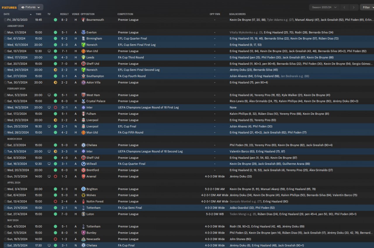374x248 pixels.
Task: Click the Fulham club badge
Action: click(x=84, y=114)
